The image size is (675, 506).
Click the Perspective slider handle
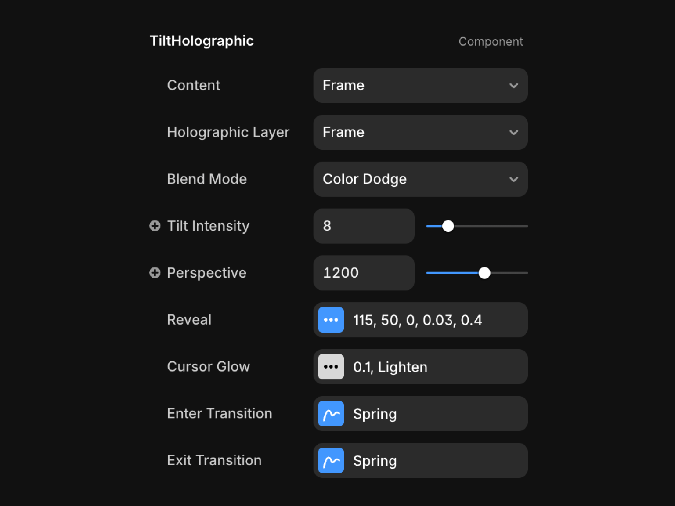coord(484,273)
